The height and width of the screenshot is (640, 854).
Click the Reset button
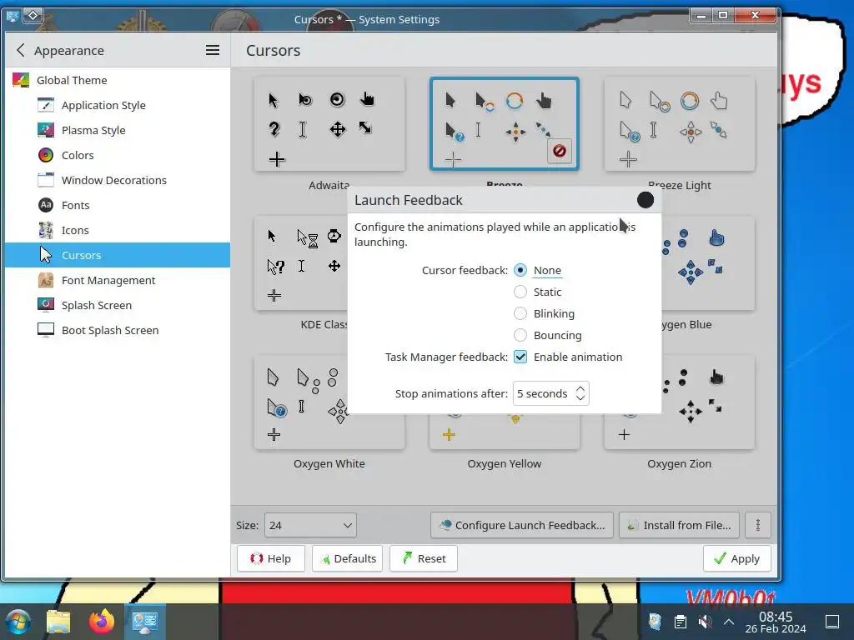pos(424,558)
